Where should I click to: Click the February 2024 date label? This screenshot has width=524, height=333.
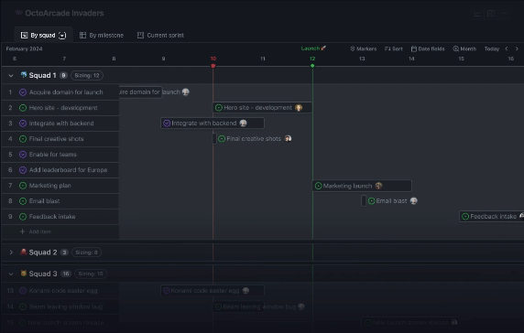(24, 48)
